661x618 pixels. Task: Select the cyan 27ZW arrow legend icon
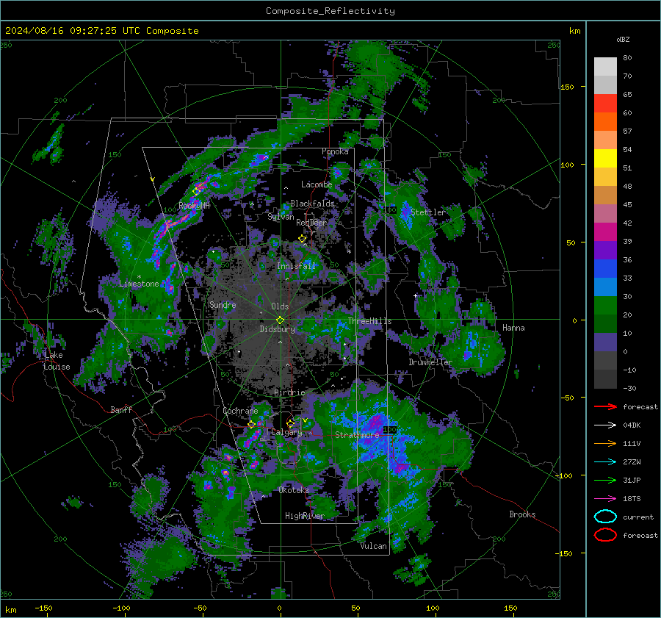pos(605,462)
